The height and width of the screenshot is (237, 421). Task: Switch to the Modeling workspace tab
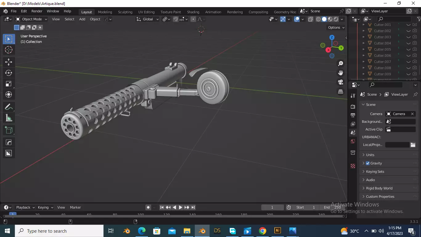tap(105, 12)
